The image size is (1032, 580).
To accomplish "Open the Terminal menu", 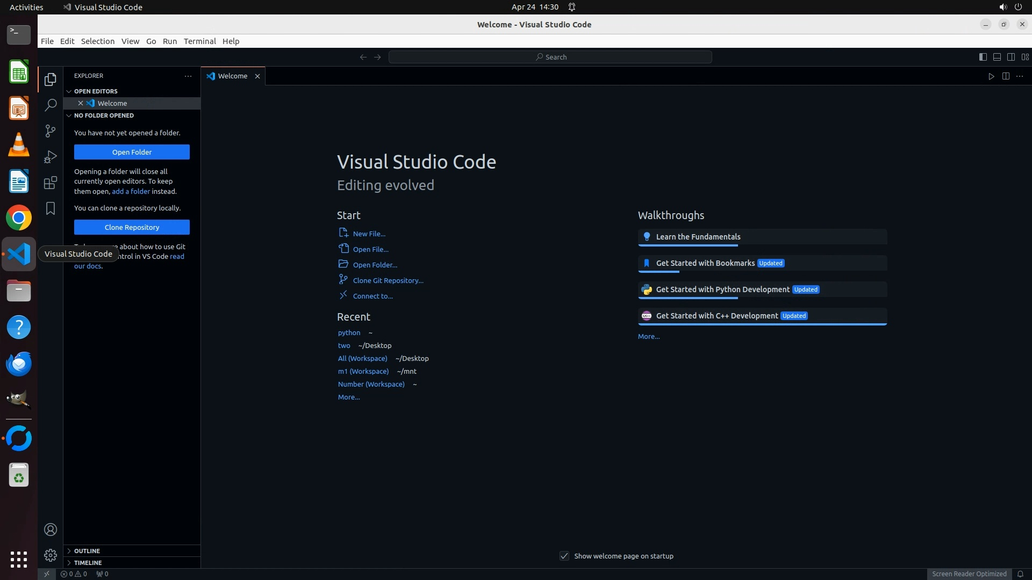I will (199, 41).
